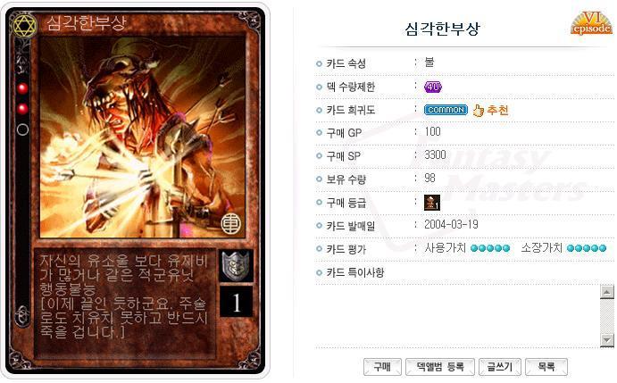
Task: Click the scrollbar down arrow
Action: [x=607, y=340]
